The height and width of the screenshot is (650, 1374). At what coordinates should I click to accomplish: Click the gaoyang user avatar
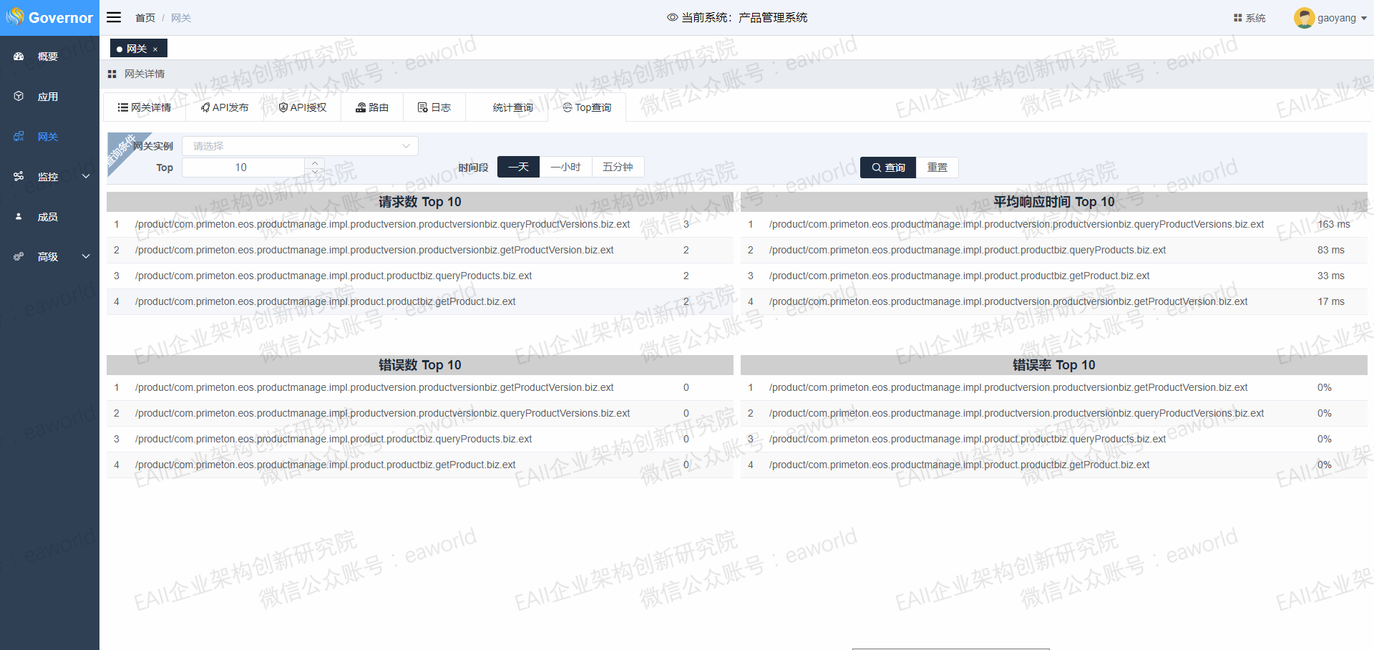click(1304, 18)
